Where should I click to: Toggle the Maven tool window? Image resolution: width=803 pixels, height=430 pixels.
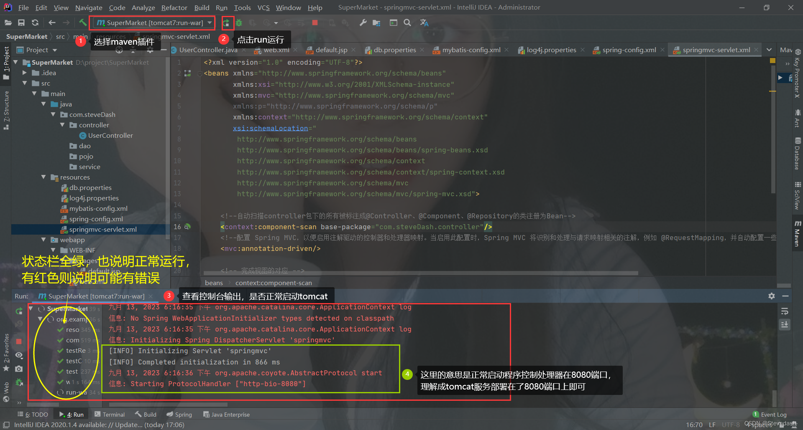point(798,233)
